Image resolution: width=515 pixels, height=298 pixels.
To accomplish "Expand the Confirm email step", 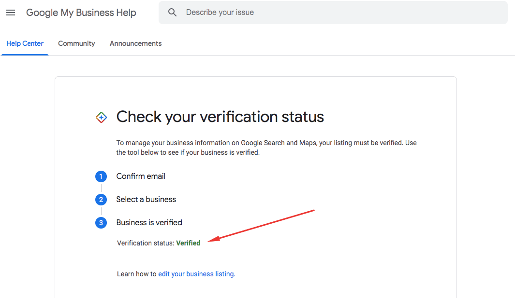I will coord(141,176).
